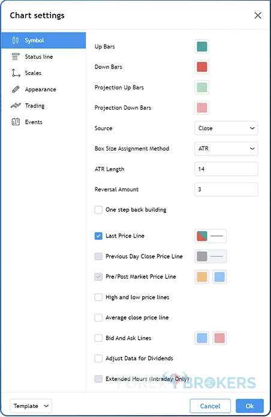
Task: Click the Scales axis icon
Action: 16,73
